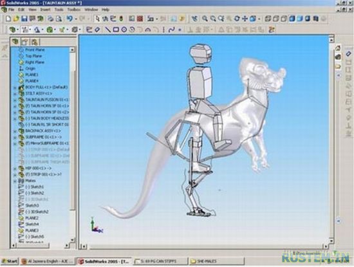The width and height of the screenshot is (354, 267).
Task: Expand the BODY FULL component
Action: coord(15,87)
